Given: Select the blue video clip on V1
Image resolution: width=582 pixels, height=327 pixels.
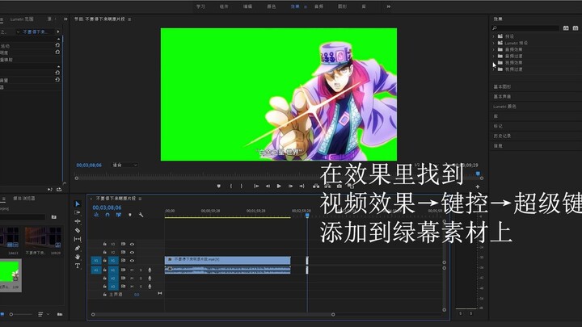Looking at the screenshot, I should coord(227,260).
